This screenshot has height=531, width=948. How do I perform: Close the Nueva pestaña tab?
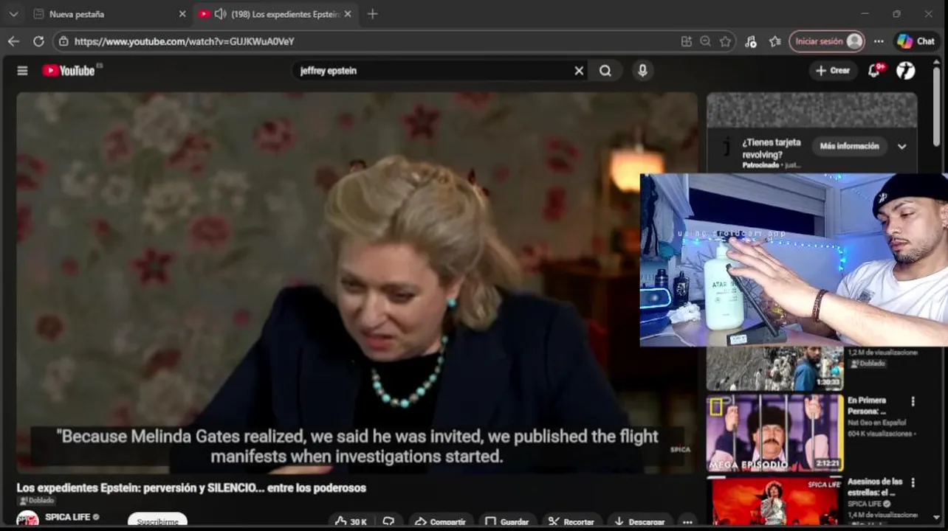182,14
